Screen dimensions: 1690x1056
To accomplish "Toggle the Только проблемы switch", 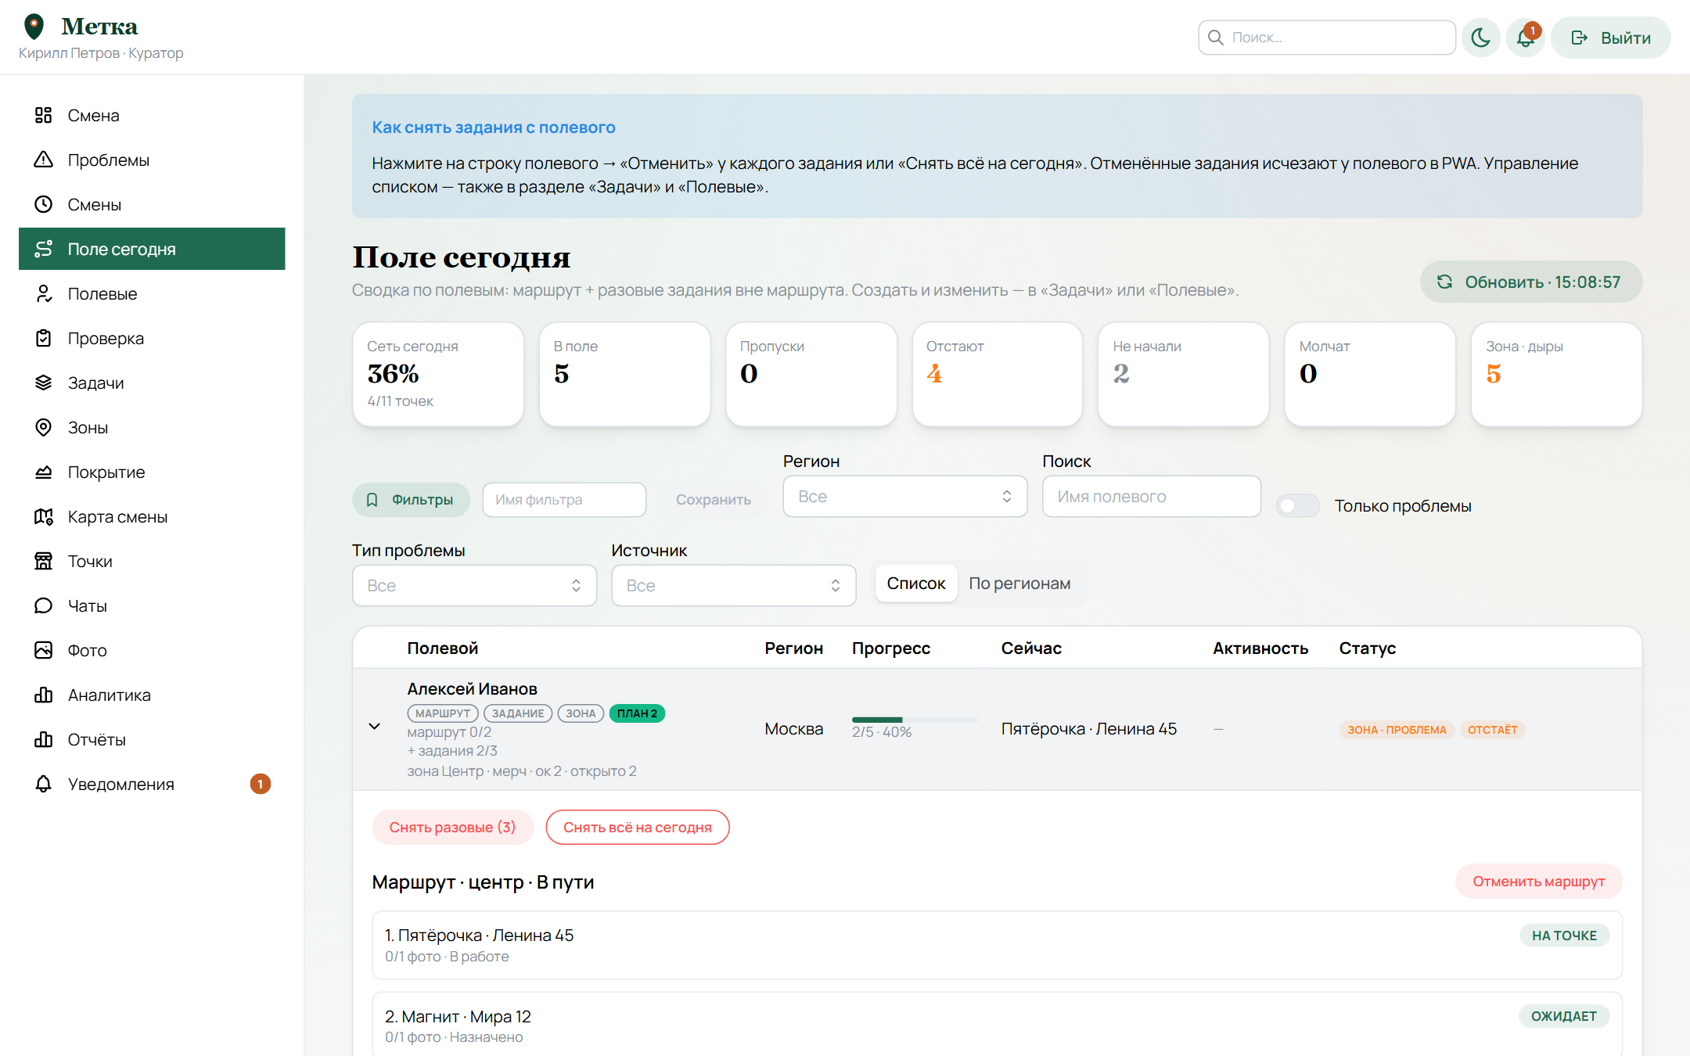I will point(1297,506).
